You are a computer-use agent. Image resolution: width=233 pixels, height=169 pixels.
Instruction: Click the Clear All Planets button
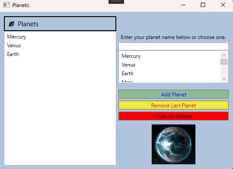[174, 116]
